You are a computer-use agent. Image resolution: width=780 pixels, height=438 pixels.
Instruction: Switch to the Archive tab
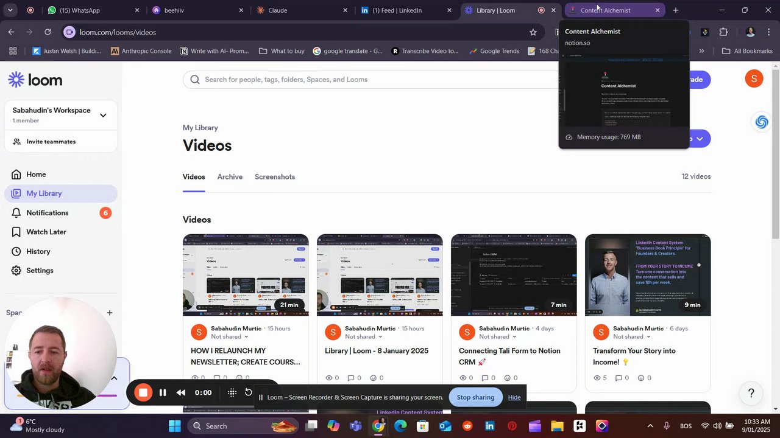[x=230, y=177]
